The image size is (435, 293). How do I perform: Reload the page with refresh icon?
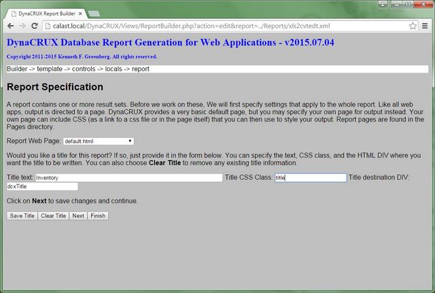tap(35, 26)
